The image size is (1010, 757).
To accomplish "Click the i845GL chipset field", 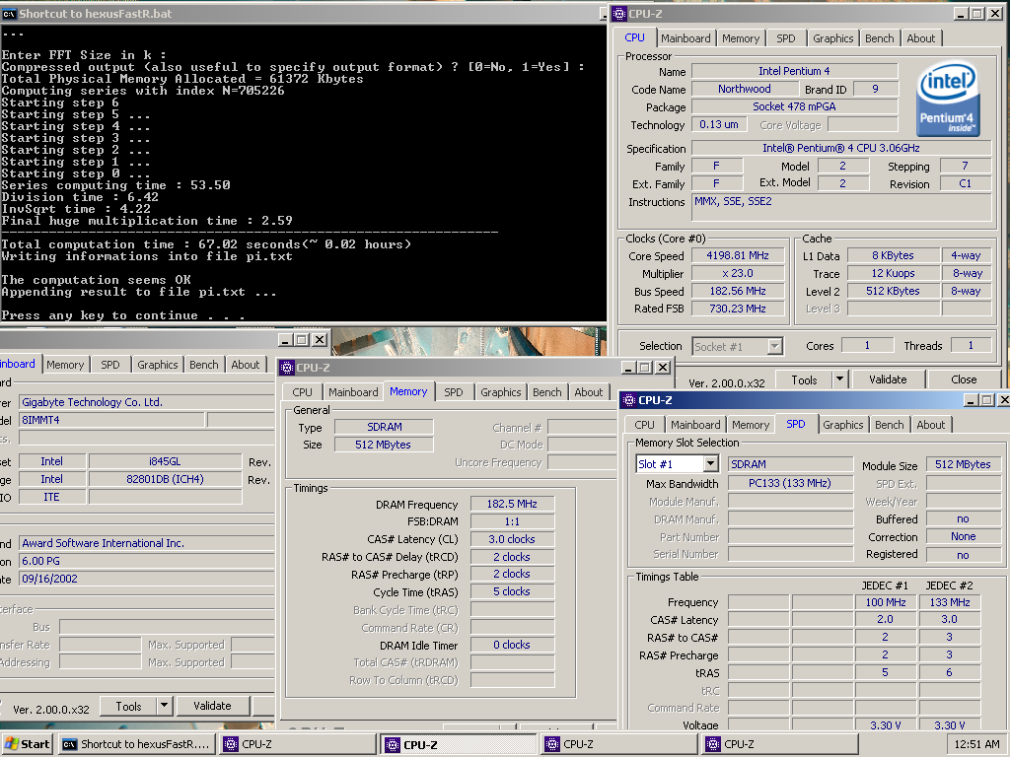I will 165,461.
